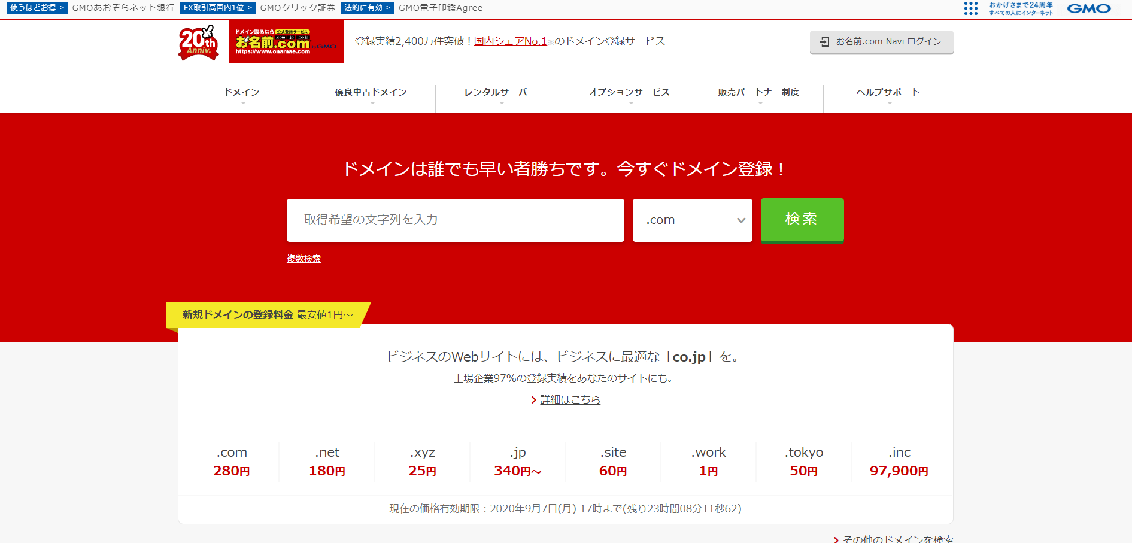
Task: Select the .work 1円 price cell
Action: point(709,462)
